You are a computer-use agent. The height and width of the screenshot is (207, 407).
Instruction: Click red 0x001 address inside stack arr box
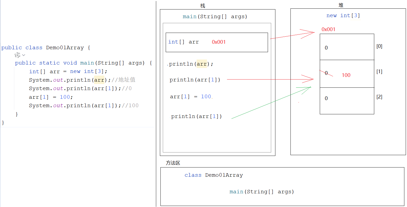[219, 42]
